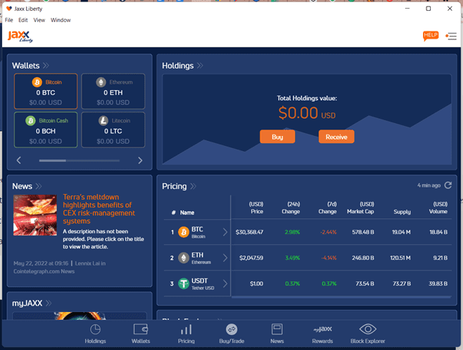
Task: Expand the Holdings section header chevrons
Action: coord(200,65)
